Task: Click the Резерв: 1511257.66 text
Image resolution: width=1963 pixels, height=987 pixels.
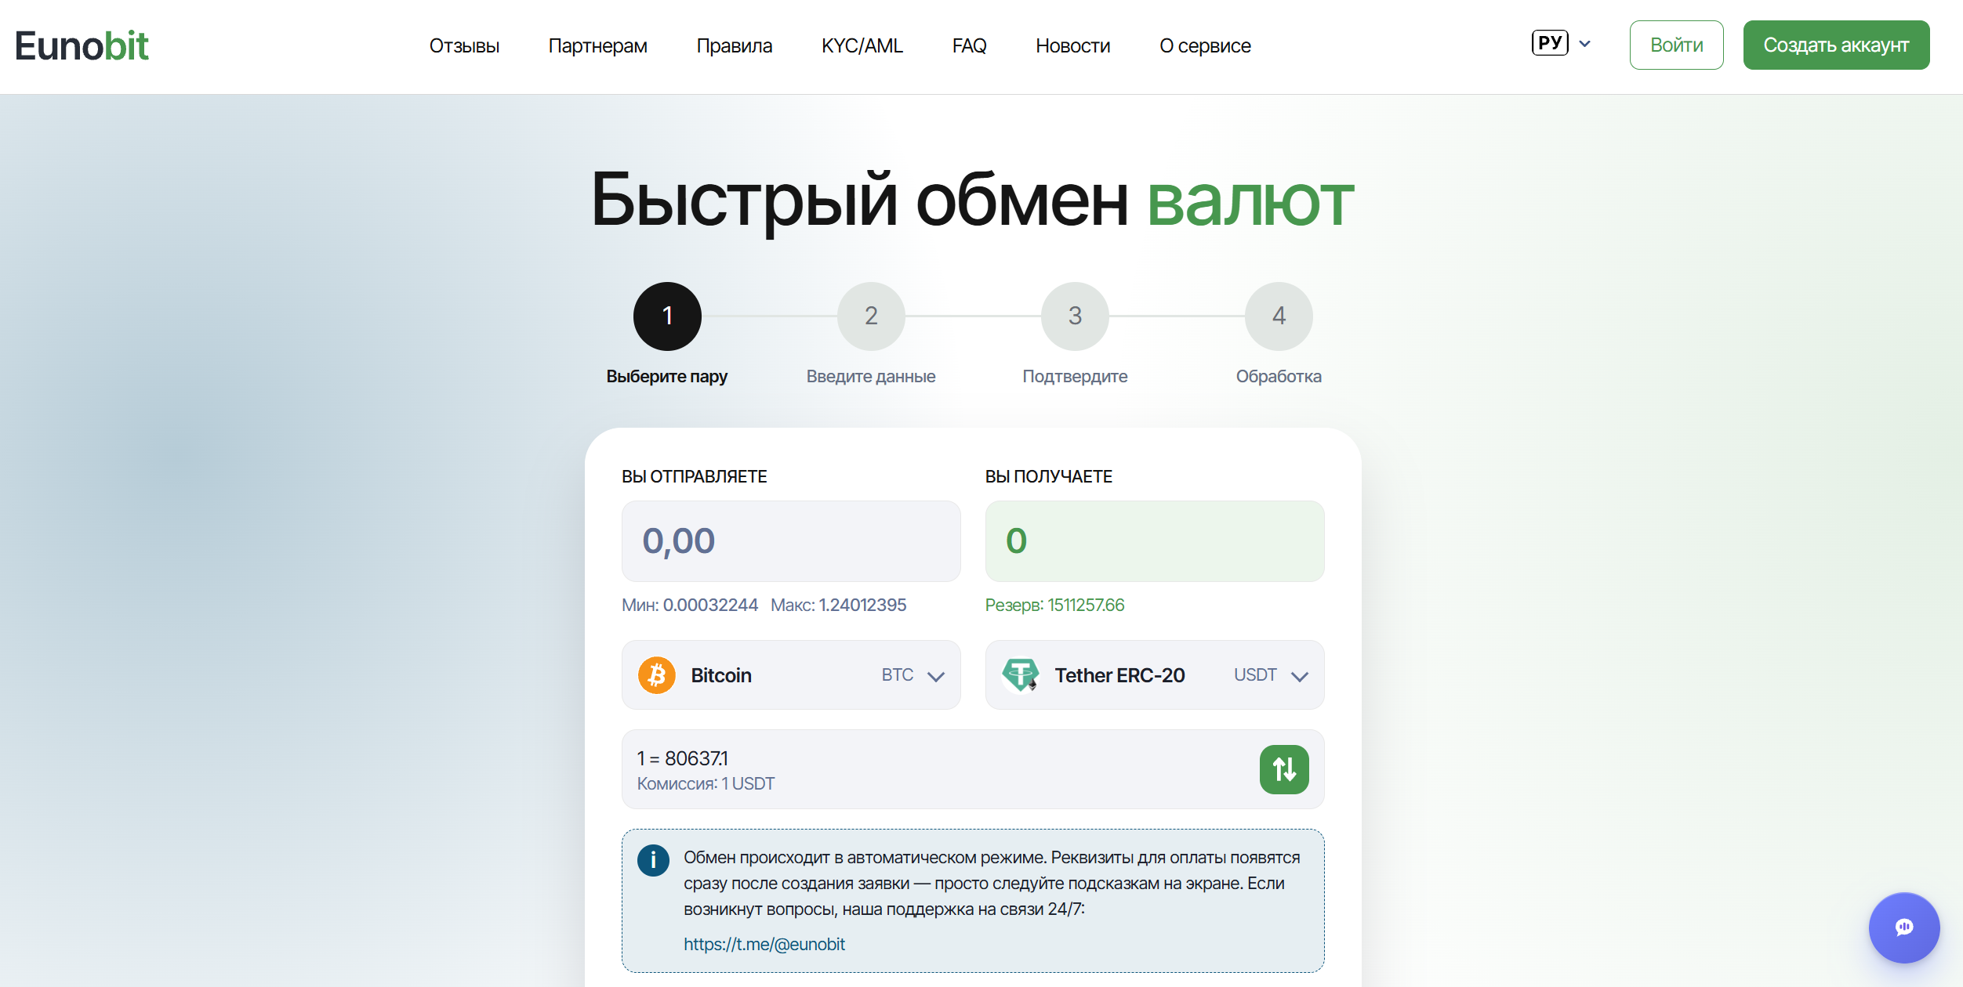Action: point(1054,605)
